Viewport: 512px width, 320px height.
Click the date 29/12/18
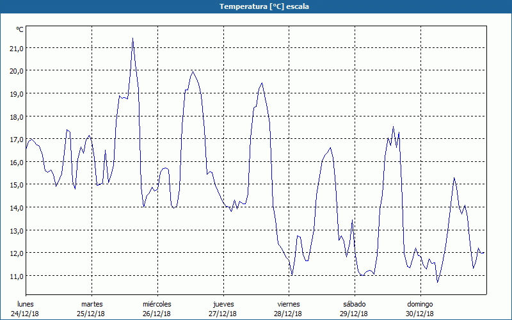pyautogui.click(x=354, y=314)
